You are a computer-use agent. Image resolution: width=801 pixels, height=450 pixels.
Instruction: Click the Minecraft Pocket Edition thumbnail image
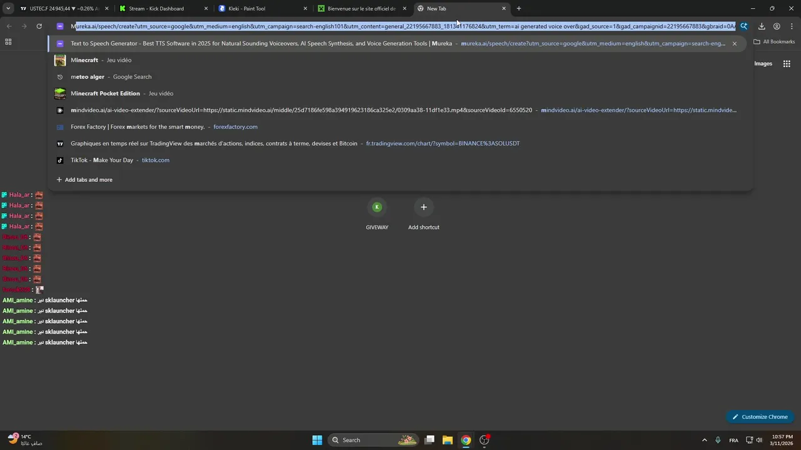[60, 94]
